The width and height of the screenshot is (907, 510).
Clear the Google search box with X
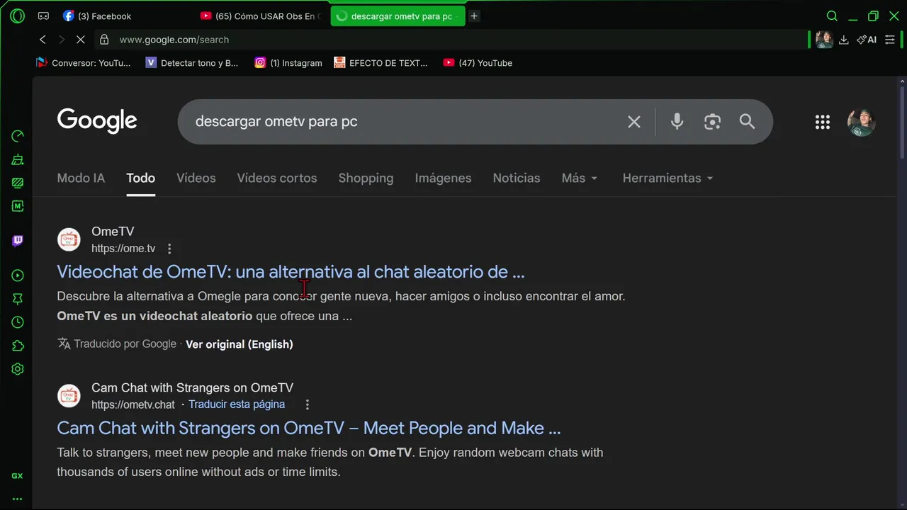634,122
